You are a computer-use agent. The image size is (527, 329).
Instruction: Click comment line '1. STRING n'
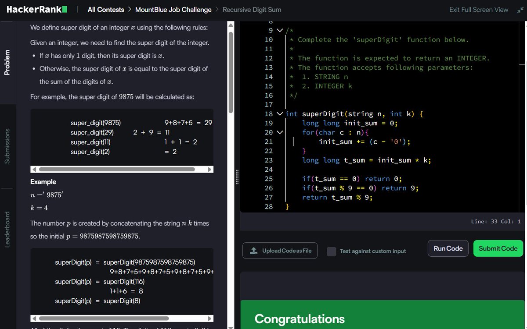point(325,77)
